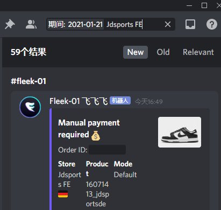
Task: Clear the search with the X icon
Action: click(x=168, y=24)
